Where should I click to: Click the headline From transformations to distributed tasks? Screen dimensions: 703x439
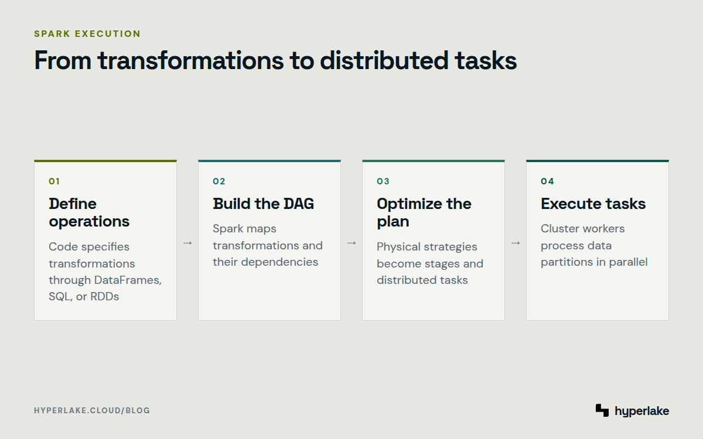click(275, 60)
